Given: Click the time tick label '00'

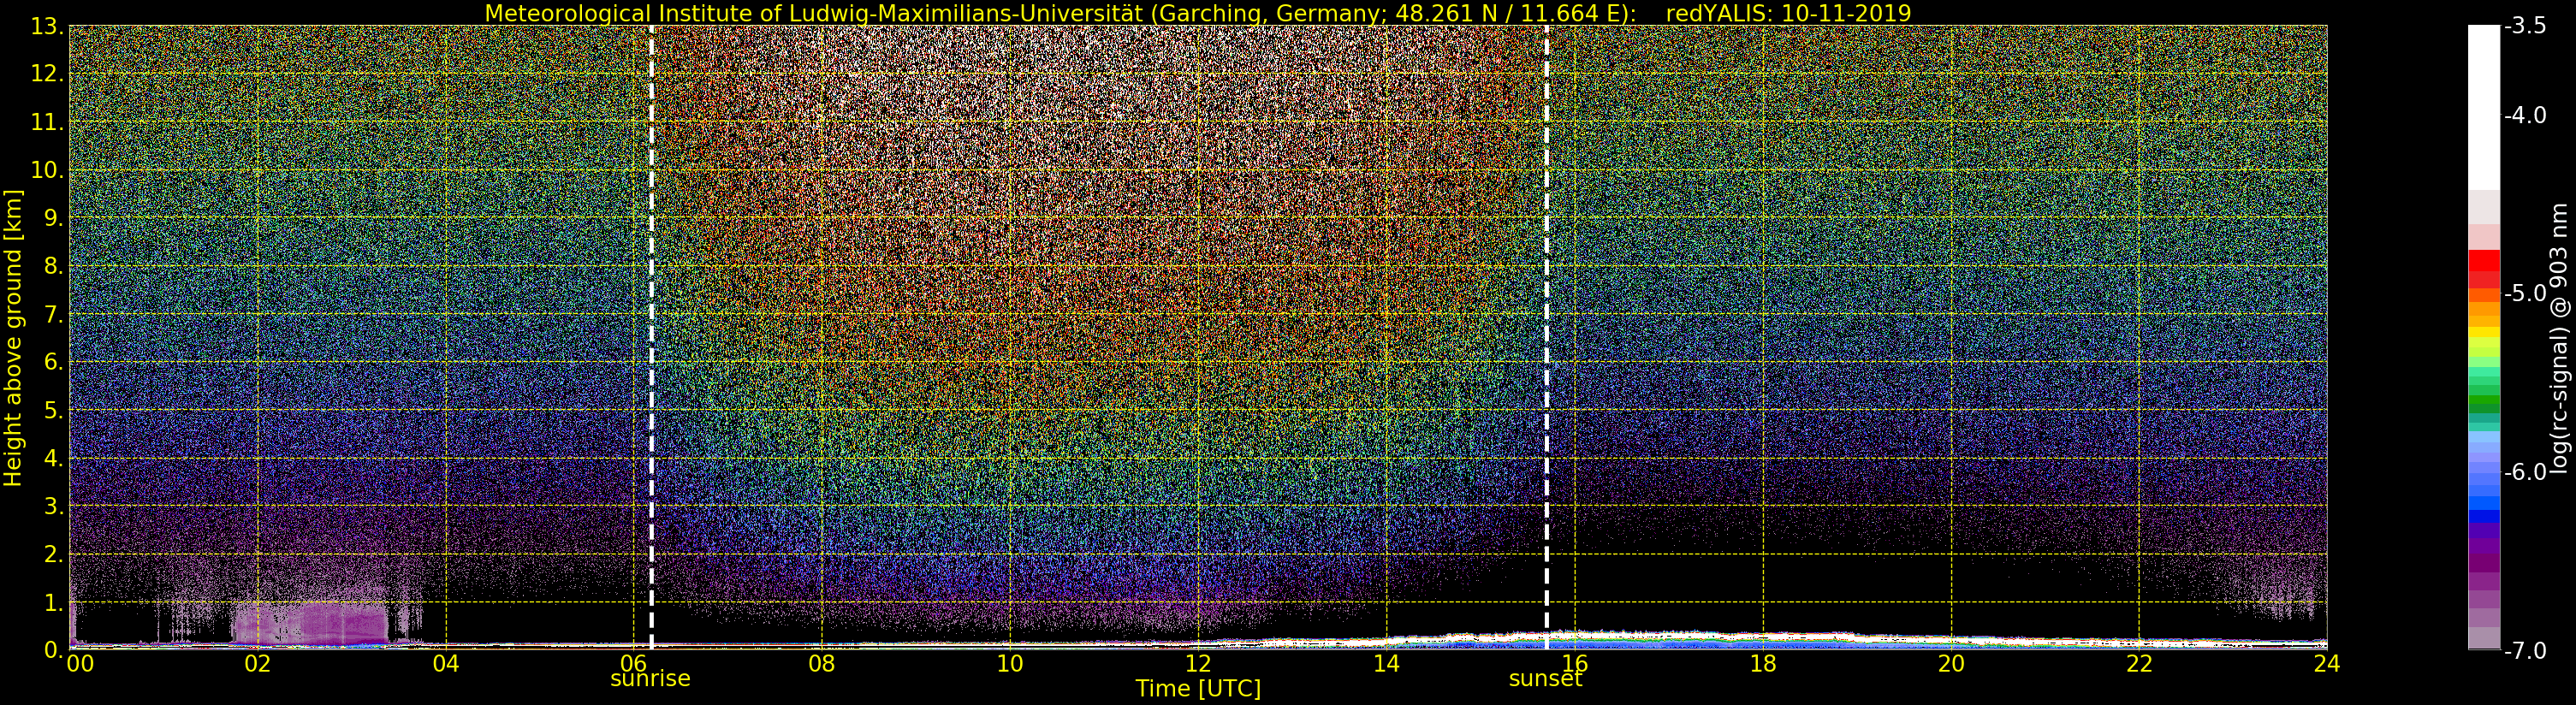Looking at the screenshot, I should (79, 664).
